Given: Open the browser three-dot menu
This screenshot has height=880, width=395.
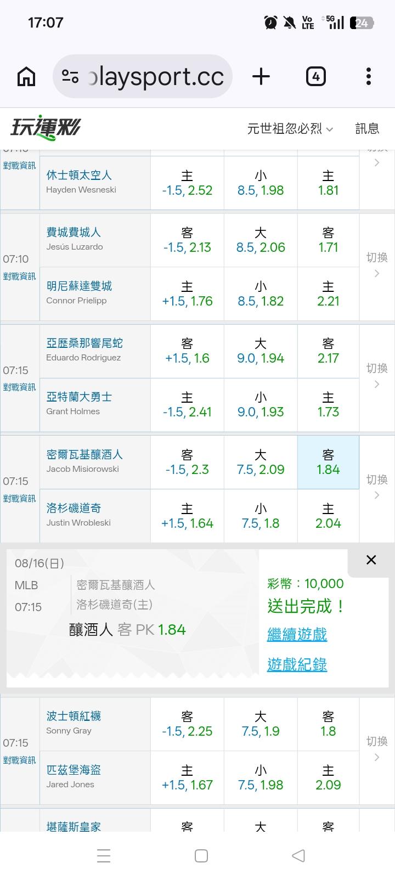Looking at the screenshot, I should point(369,77).
